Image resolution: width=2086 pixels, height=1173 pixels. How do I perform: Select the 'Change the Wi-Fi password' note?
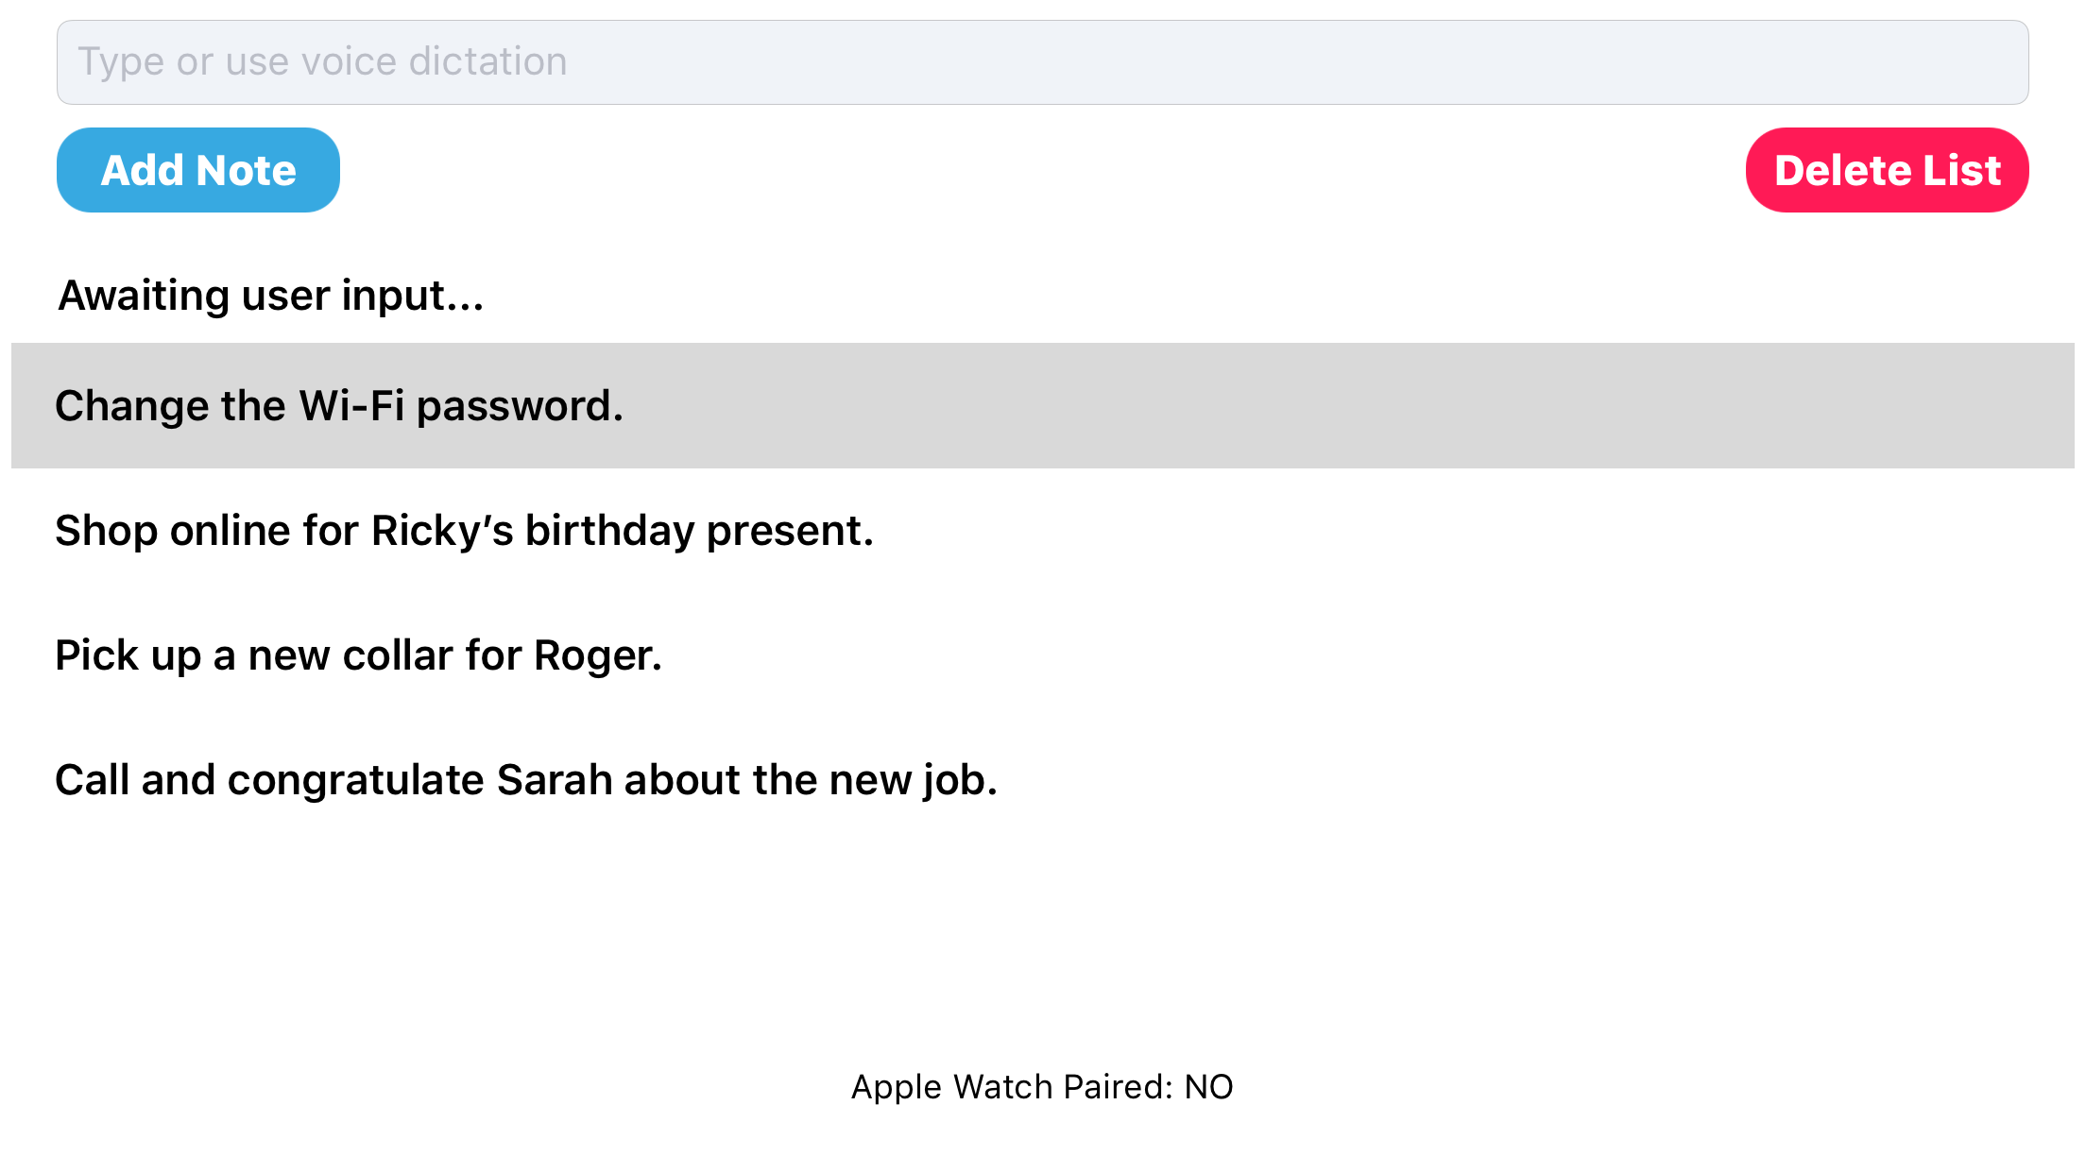click(x=339, y=406)
